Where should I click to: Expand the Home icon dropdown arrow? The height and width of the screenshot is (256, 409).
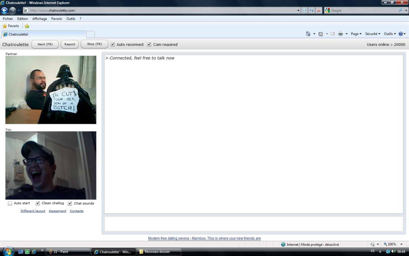[x=314, y=34]
